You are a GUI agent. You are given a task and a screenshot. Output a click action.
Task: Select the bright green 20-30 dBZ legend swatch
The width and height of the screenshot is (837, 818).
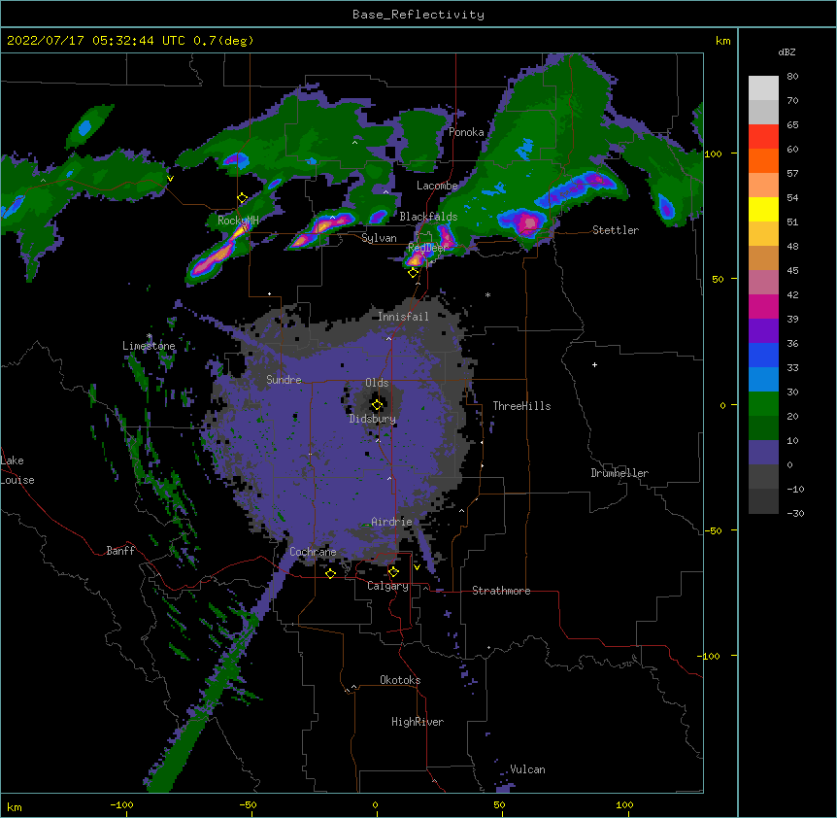coord(763,404)
